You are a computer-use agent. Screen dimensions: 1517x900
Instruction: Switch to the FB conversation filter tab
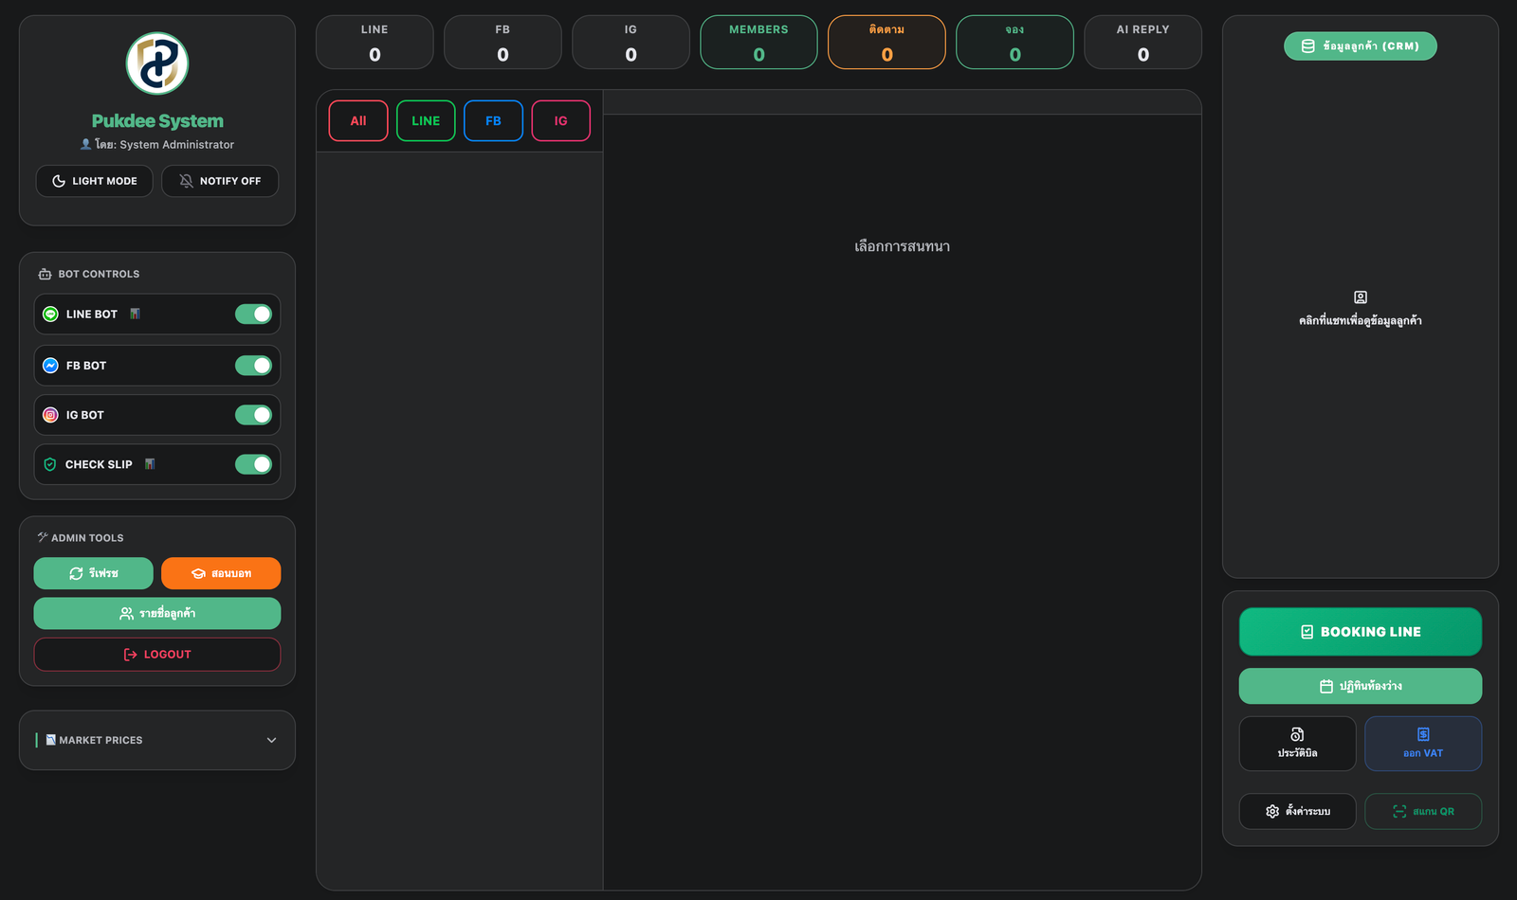[493, 120]
